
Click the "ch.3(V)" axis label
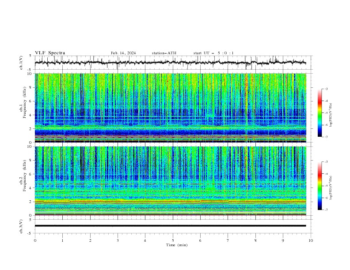tap(21, 226)
